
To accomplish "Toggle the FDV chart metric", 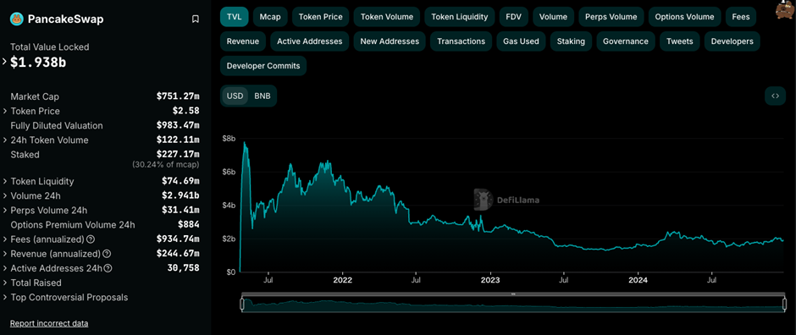I will pyautogui.click(x=513, y=17).
